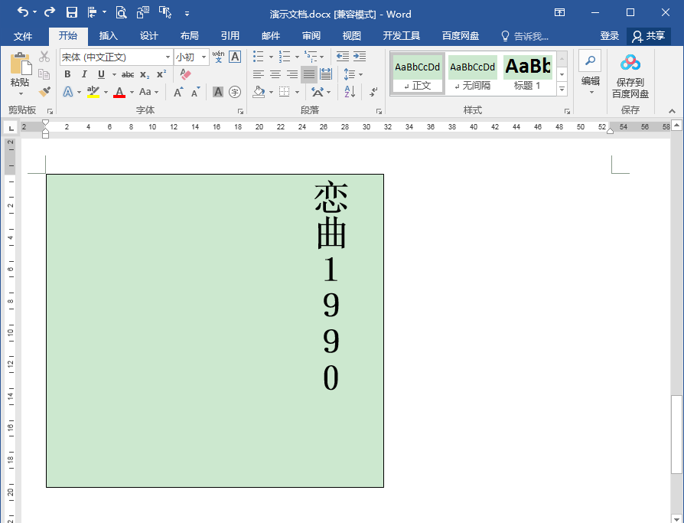Switch to the 设计 tab
The image size is (684, 523).
pos(148,36)
